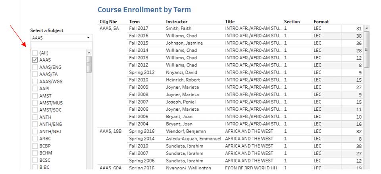Check the AAAS/ENG checkbox
The image size is (381, 174).
click(35, 67)
